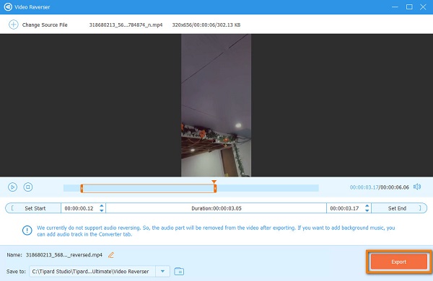Click the total time 00:00:06.06 readout

pos(395,187)
